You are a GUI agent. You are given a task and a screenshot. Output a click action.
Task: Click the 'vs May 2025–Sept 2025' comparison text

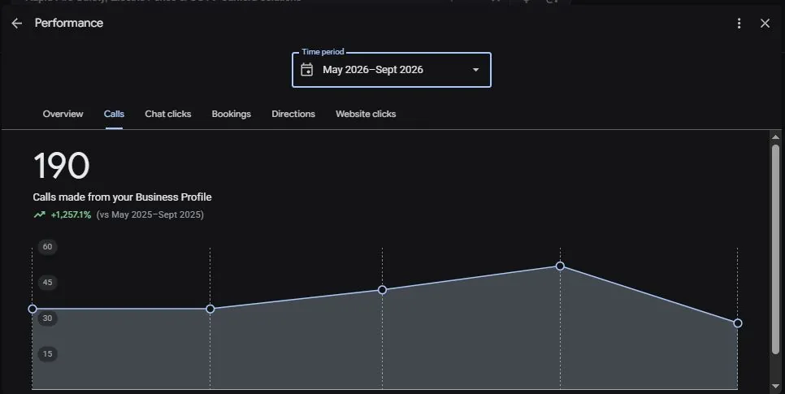pyautogui.click(x=150, y=214)
